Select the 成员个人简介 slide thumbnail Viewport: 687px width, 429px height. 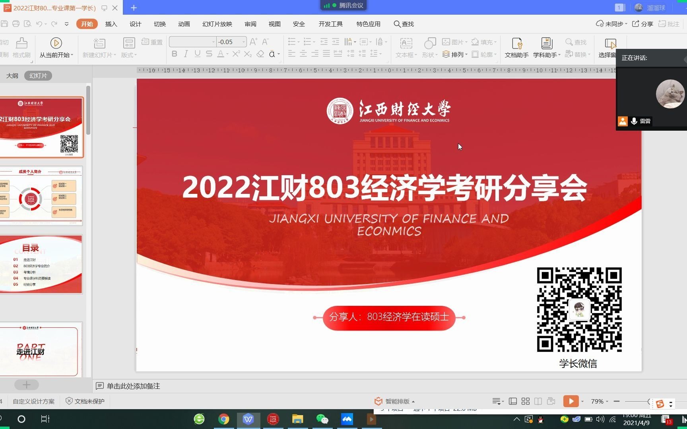pos(41,196)
